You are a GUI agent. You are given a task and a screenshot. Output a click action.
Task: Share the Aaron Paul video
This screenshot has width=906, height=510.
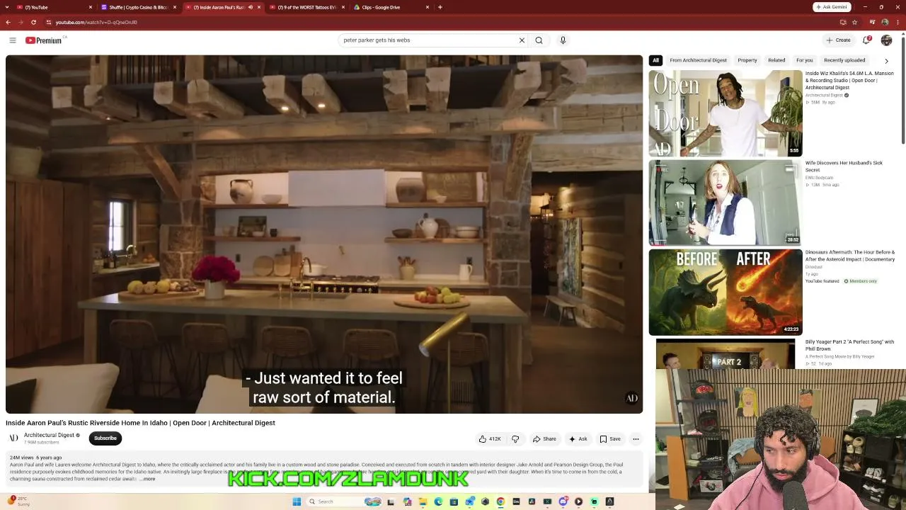click(544, 439)
